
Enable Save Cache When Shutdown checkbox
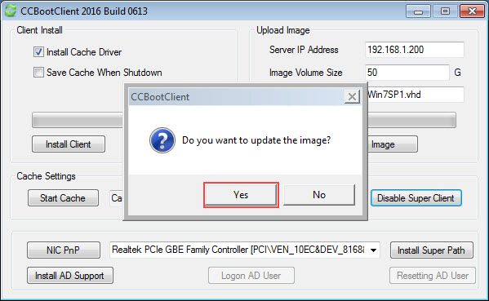pyautogui.click(x=38, y=73)
